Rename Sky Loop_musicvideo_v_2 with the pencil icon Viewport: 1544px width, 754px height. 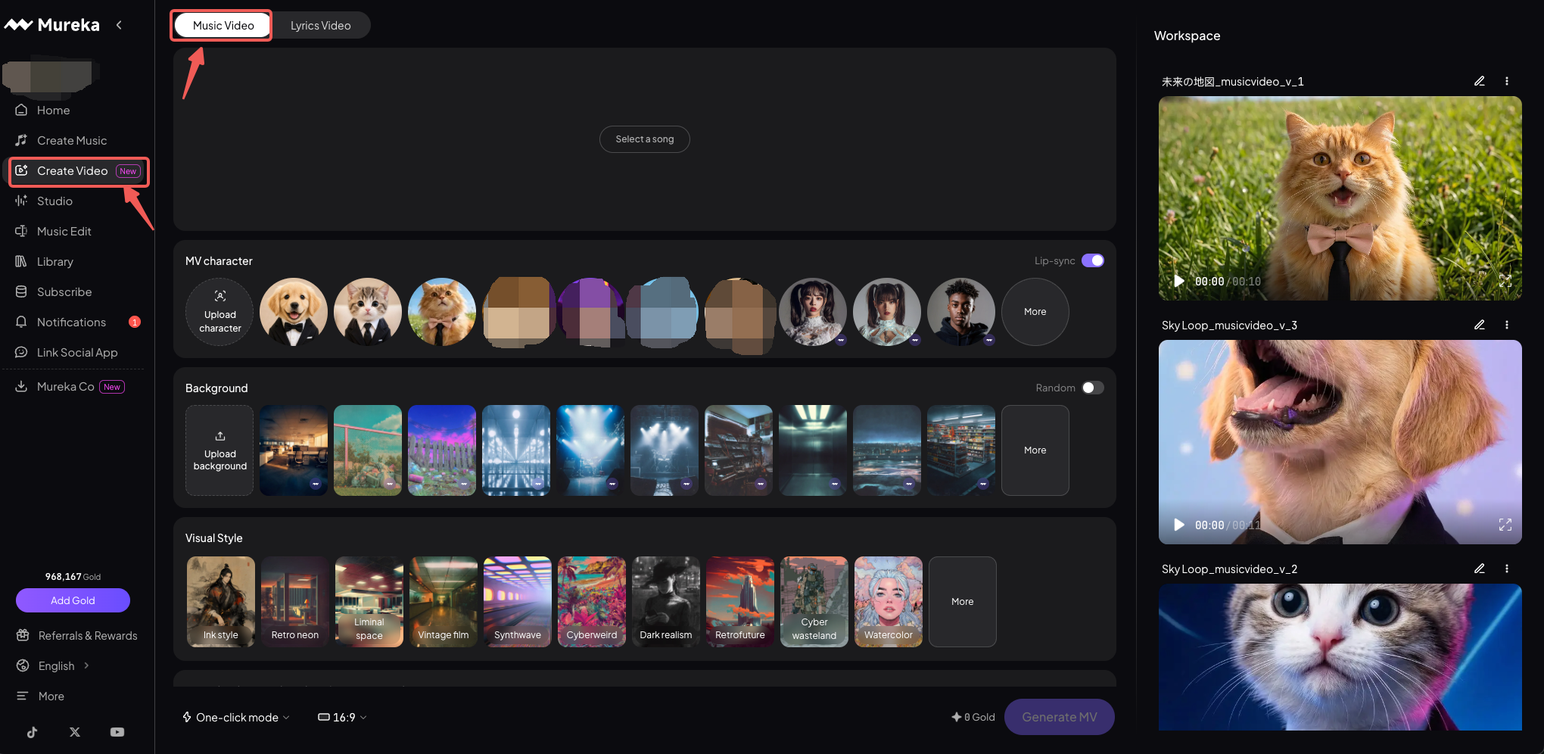point(1479,569)
